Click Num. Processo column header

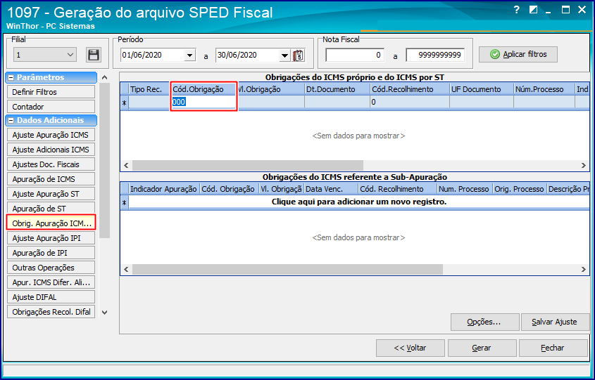click(x=465, y=189)
